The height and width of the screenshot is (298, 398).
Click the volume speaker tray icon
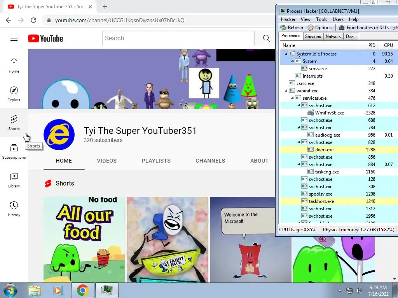coord(359,291)
